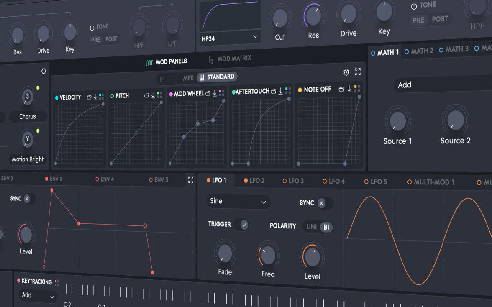This screenshot has width=492, height=307.
Task: Click the LFO Freq knob
Action: click(268, 255)
